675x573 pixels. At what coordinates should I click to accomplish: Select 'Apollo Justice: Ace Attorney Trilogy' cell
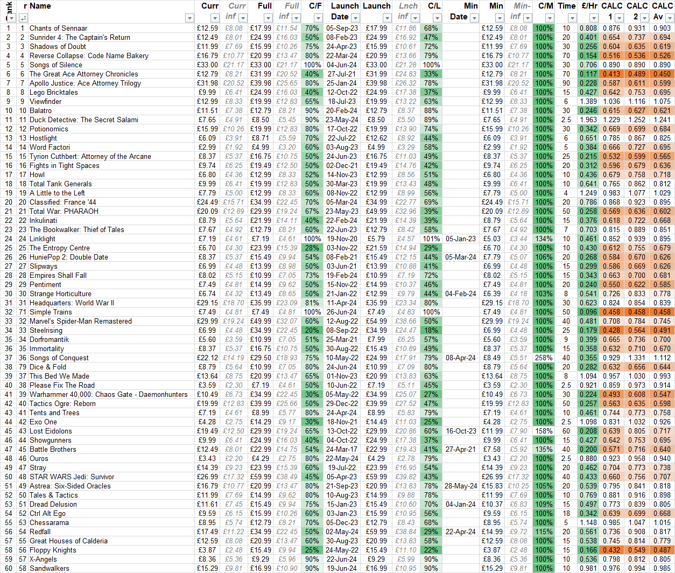[x=111, y=83]
